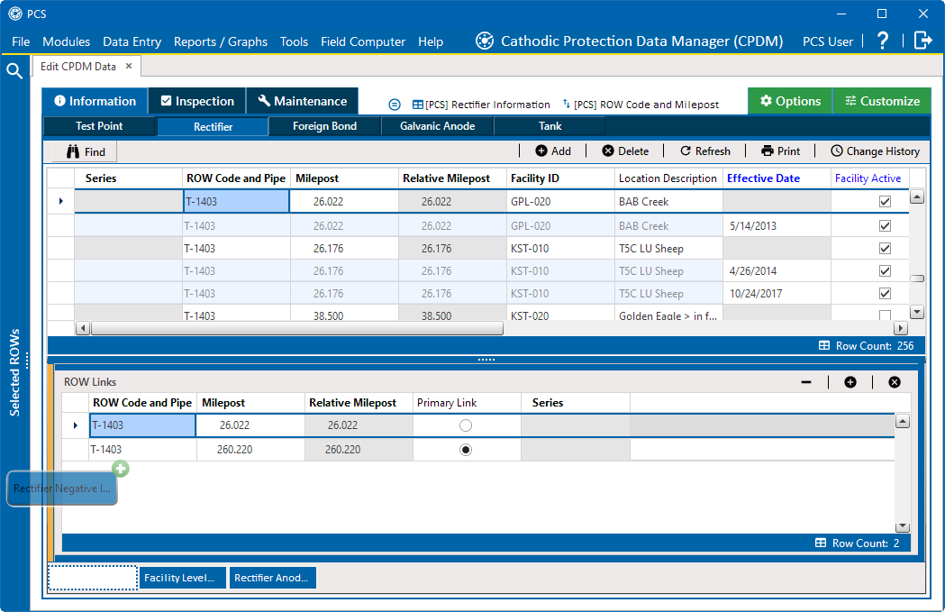
Task: Select the Test Point tab
Action: [x=99, y=126]
